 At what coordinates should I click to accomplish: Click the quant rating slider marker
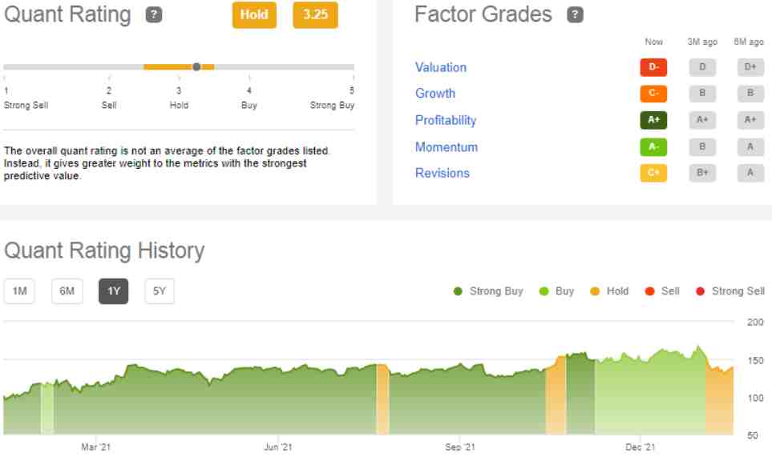(196, 67)
